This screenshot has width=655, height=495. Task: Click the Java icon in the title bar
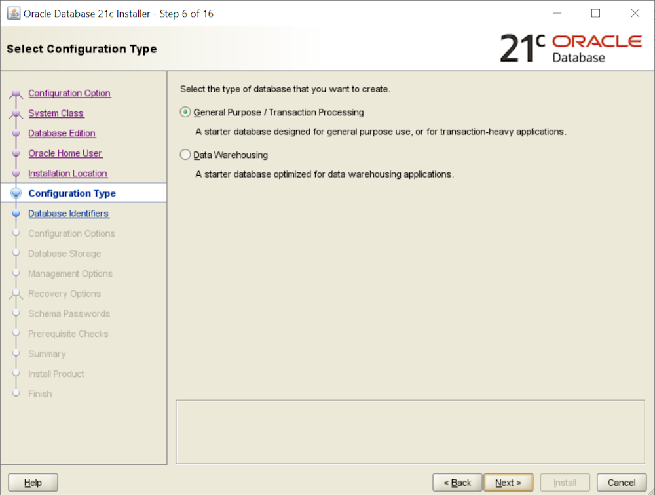(13, 13)
